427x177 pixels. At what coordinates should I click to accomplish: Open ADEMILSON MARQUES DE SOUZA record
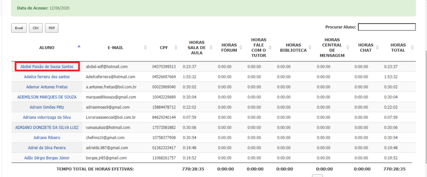[47, 97]
